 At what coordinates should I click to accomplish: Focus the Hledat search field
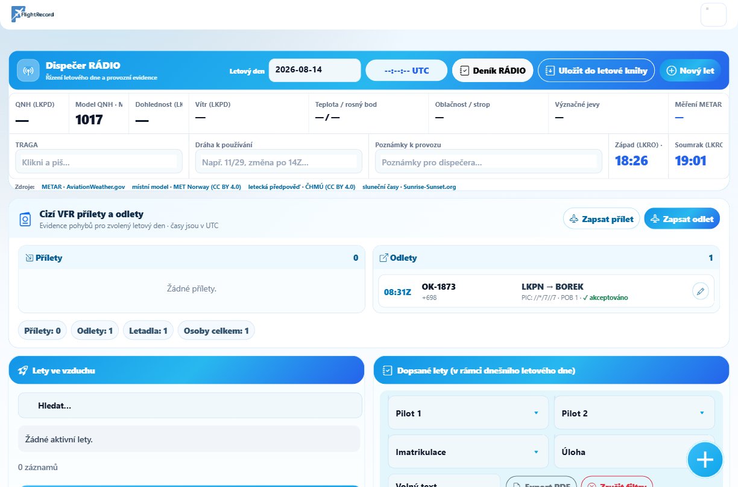coord(190,406)
